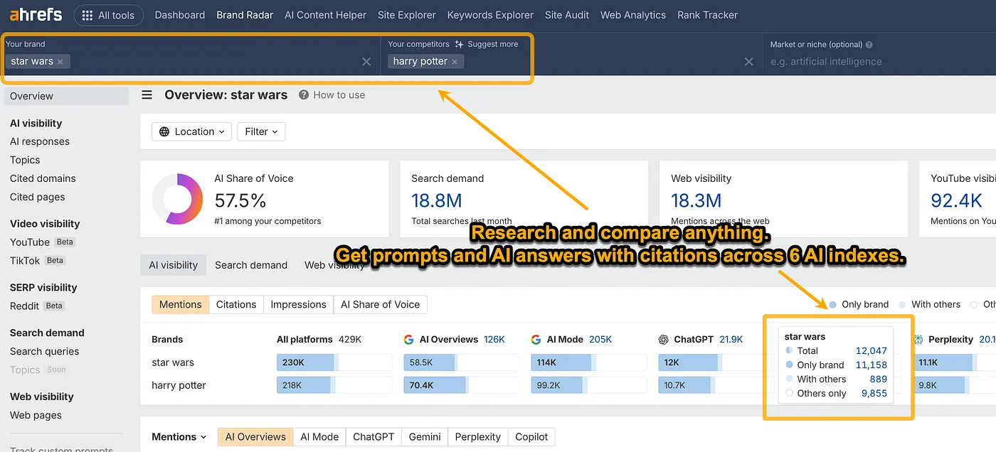The width and height of the screenshot is (996, 452).
Task: Open the Filter dropdown
Action: (261, 131)
